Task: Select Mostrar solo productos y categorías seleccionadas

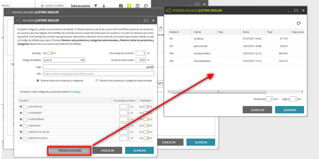Action: (x=97, y=81)
